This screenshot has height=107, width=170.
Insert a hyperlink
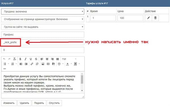tap(32, 64)
